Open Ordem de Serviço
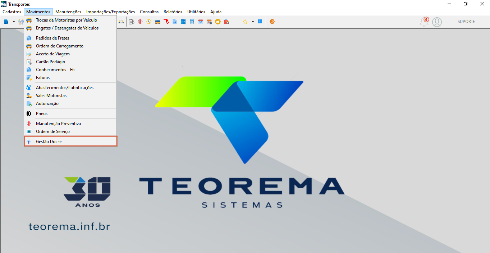The image size is (490, 253). 70,132
